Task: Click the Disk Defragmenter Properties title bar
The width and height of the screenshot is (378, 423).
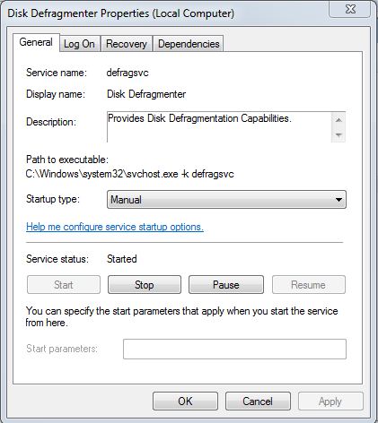Action: pyautogui.click(x=120, y=13)
